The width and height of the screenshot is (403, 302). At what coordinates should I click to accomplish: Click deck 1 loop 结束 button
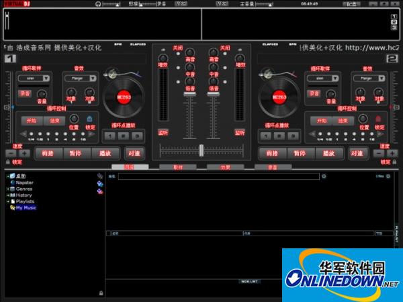54,120
